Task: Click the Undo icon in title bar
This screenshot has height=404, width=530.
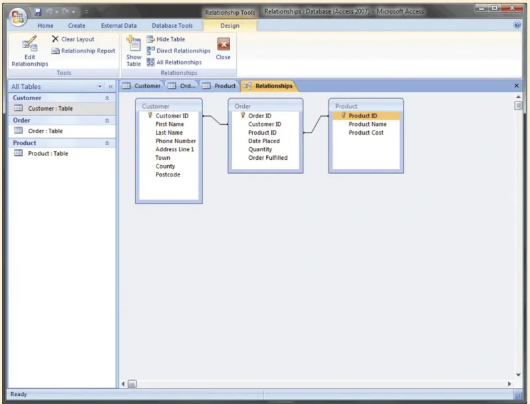Action: click(49, 12)
